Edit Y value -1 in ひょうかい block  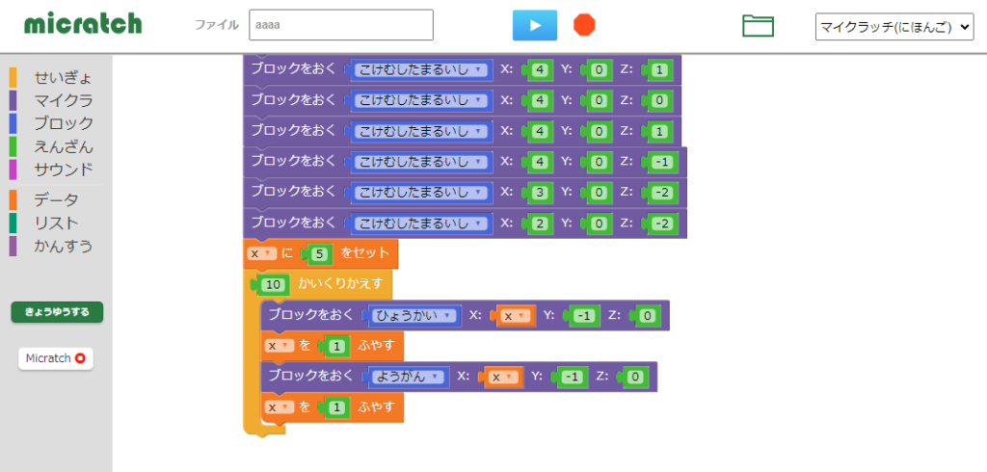click(585, 316)
